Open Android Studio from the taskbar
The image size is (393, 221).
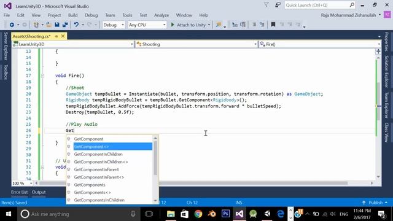click(253, 214)
